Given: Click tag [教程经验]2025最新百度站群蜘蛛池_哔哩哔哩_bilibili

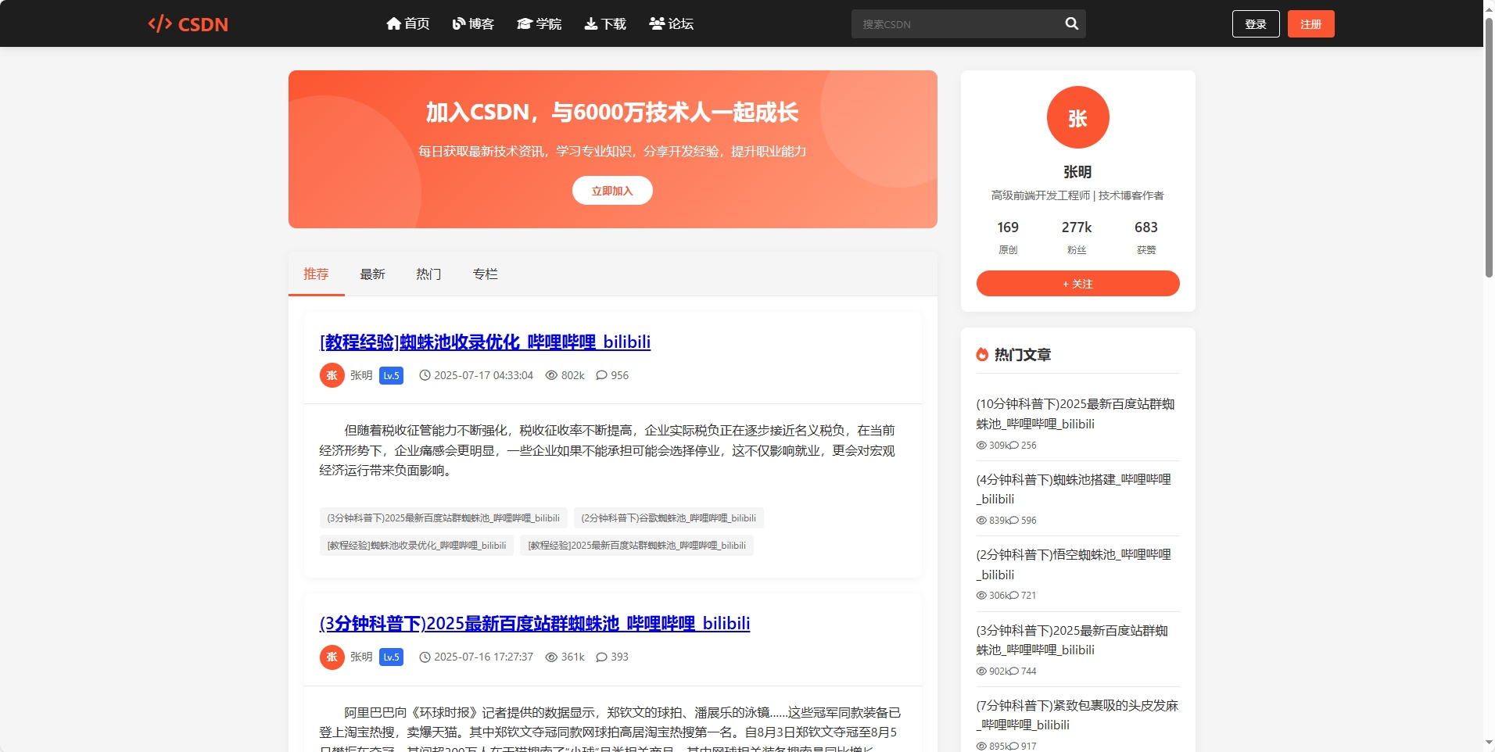Looking at the screenshot, I should tap(636, 545).
